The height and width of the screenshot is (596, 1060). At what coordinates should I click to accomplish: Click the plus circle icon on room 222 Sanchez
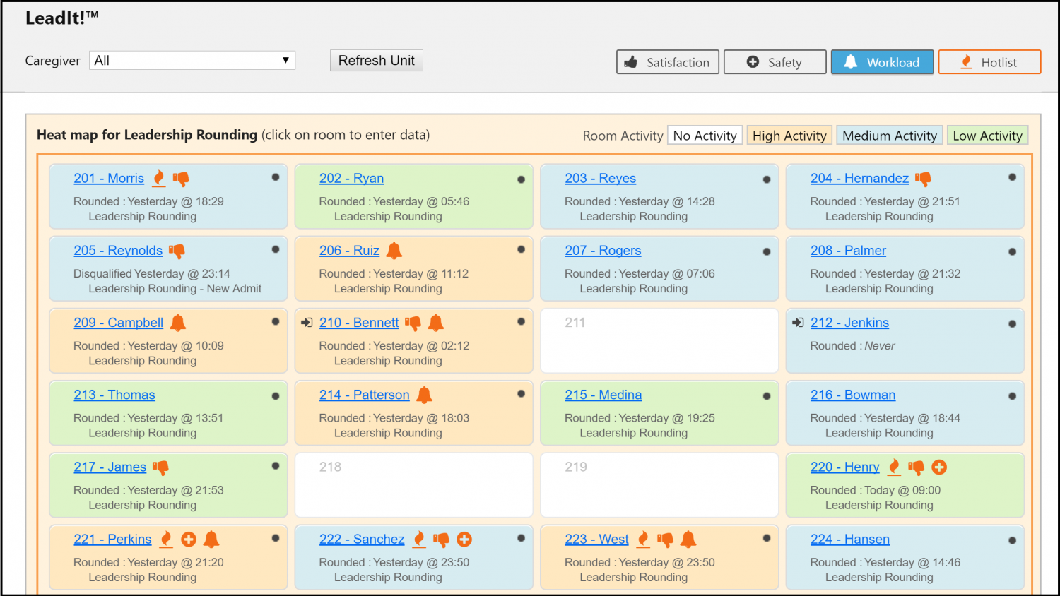(464, 540)
